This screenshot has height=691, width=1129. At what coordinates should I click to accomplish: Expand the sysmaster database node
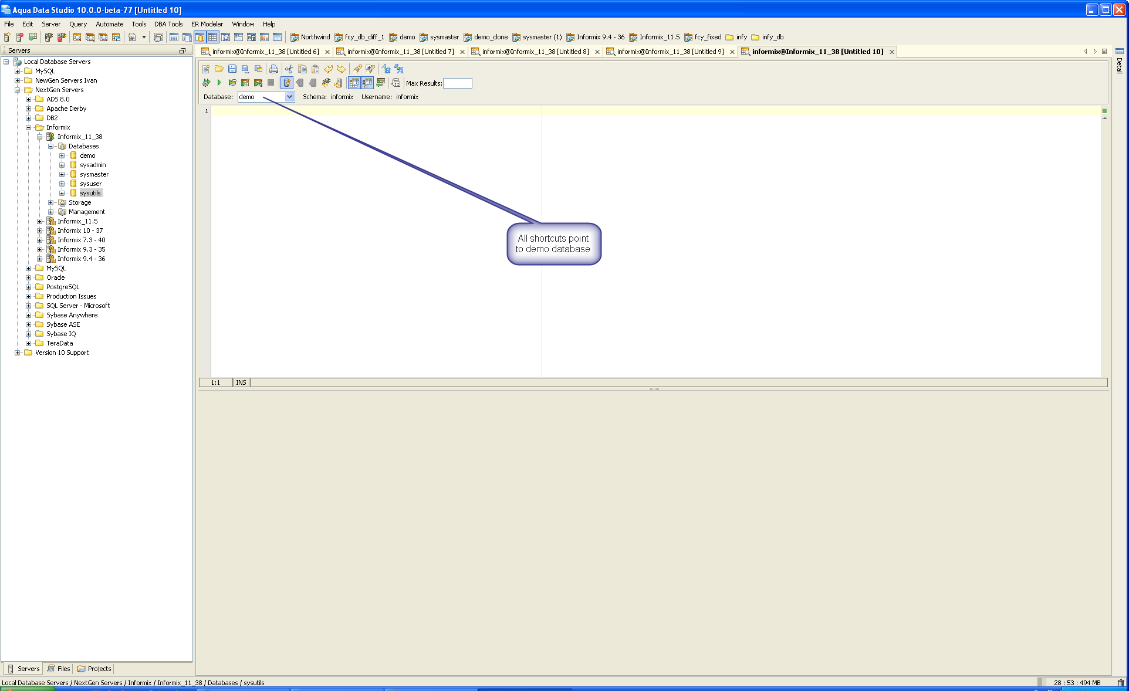click(x=62, y=174)
